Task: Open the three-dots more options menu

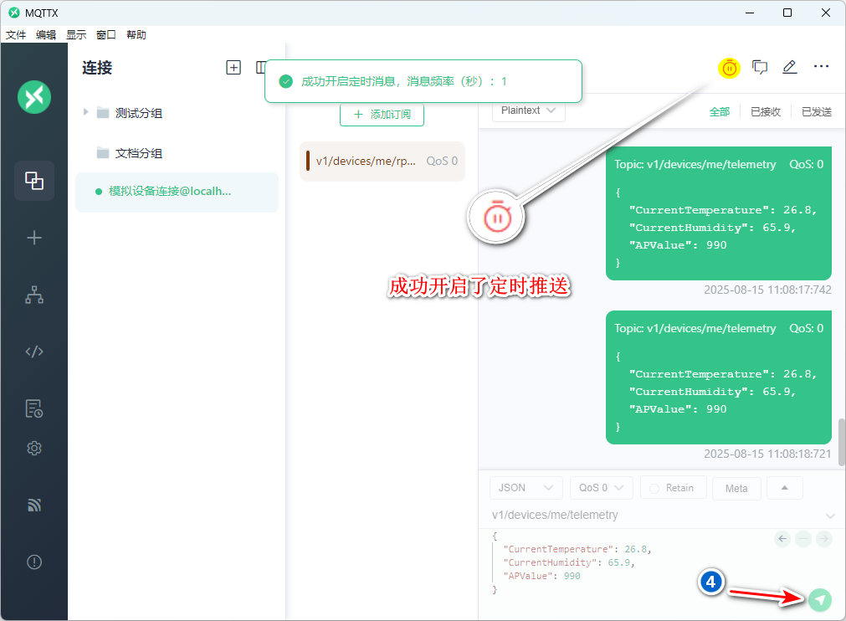Action: click(821, 67)
